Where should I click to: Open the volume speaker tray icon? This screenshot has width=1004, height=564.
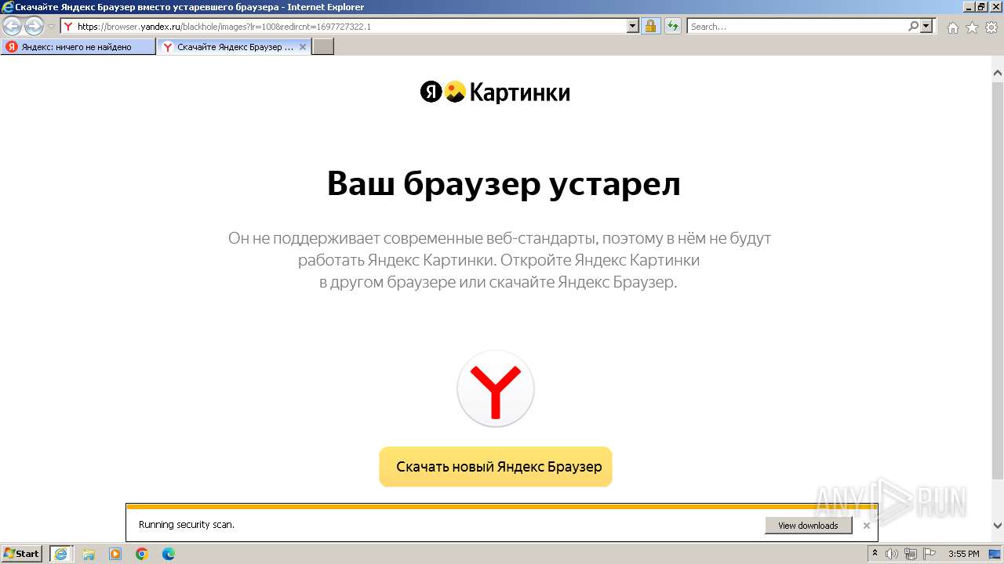pos(892,554)
